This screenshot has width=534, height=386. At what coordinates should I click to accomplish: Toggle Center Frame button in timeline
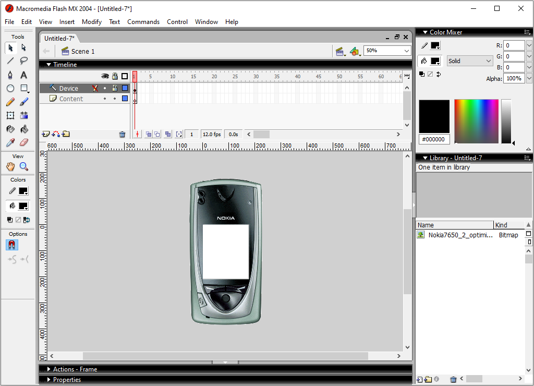(137, 134)
